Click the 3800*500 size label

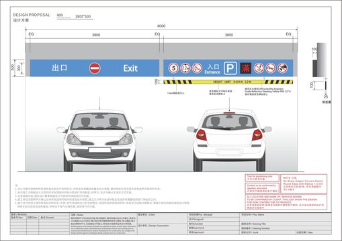(x=83, y=17)
